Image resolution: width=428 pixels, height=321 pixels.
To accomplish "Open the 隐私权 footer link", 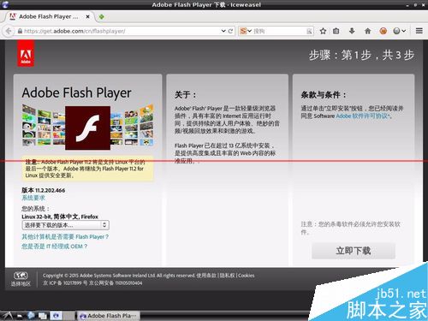I will point(227,276).
